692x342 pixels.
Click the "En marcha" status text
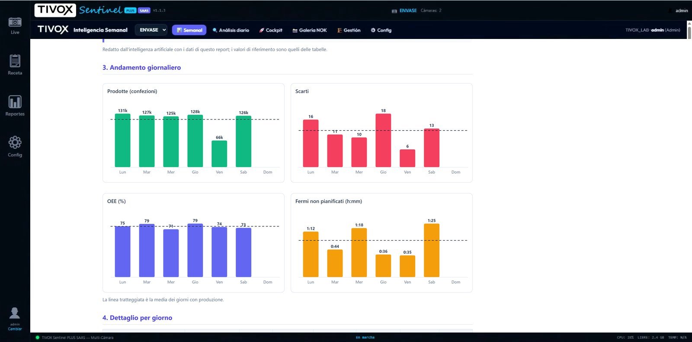point(365,338)
